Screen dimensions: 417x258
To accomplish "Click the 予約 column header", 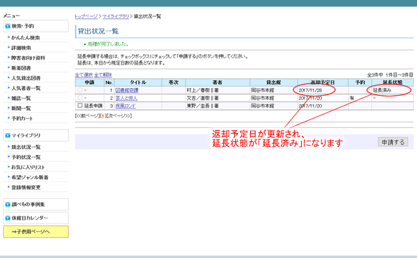I will [x=360, y=83].
